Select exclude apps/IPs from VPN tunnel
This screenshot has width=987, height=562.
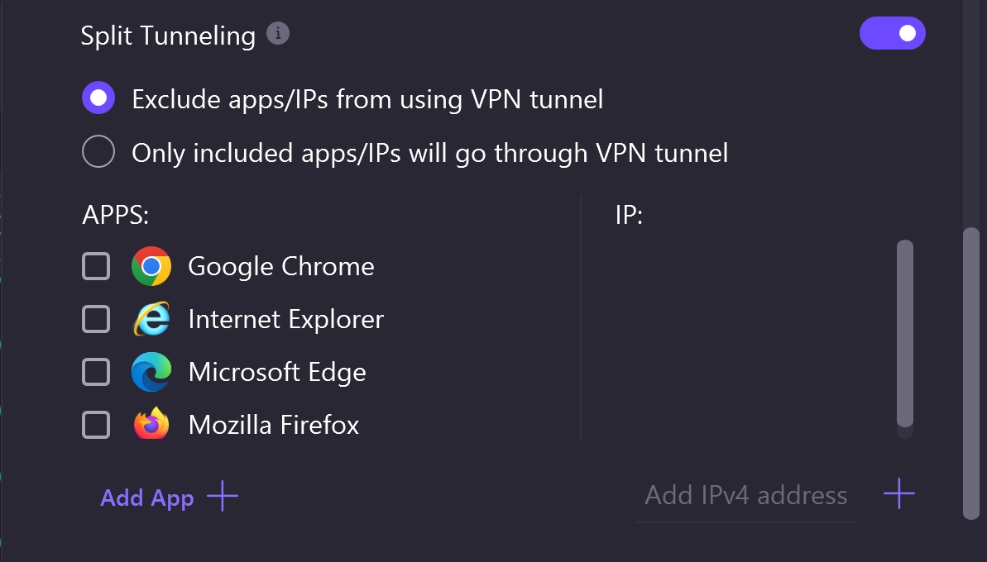[98, 98]
